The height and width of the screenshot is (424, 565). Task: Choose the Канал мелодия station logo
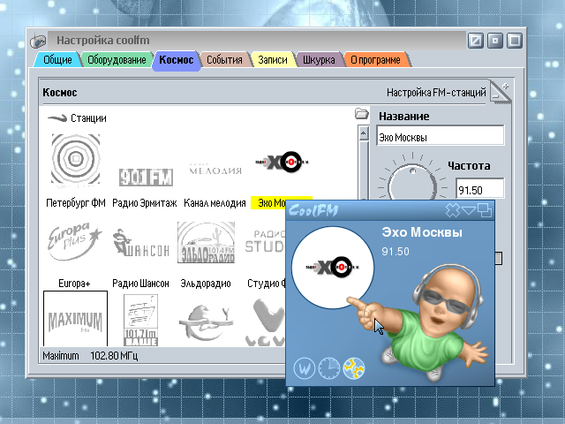coord(215,169)
